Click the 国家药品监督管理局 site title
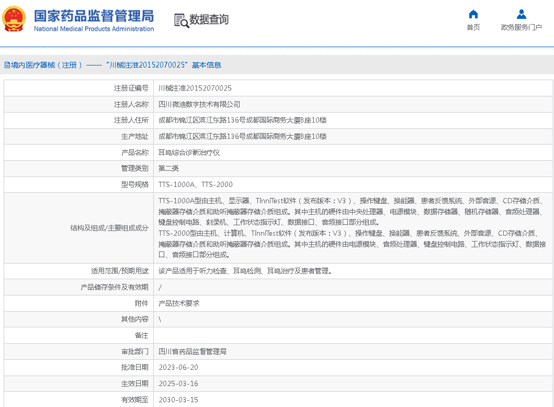Image resolution: width=554 pixels, height=407 pixels. pos(94,15)
